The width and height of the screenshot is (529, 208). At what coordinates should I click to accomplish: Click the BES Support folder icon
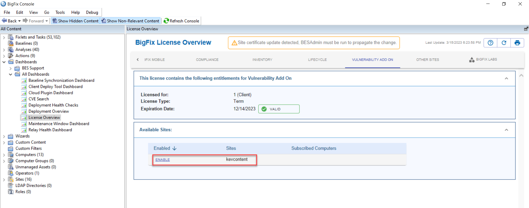[x=17, y=68]
